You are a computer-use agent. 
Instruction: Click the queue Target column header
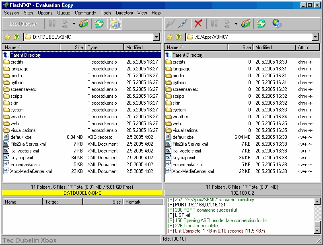63,202
